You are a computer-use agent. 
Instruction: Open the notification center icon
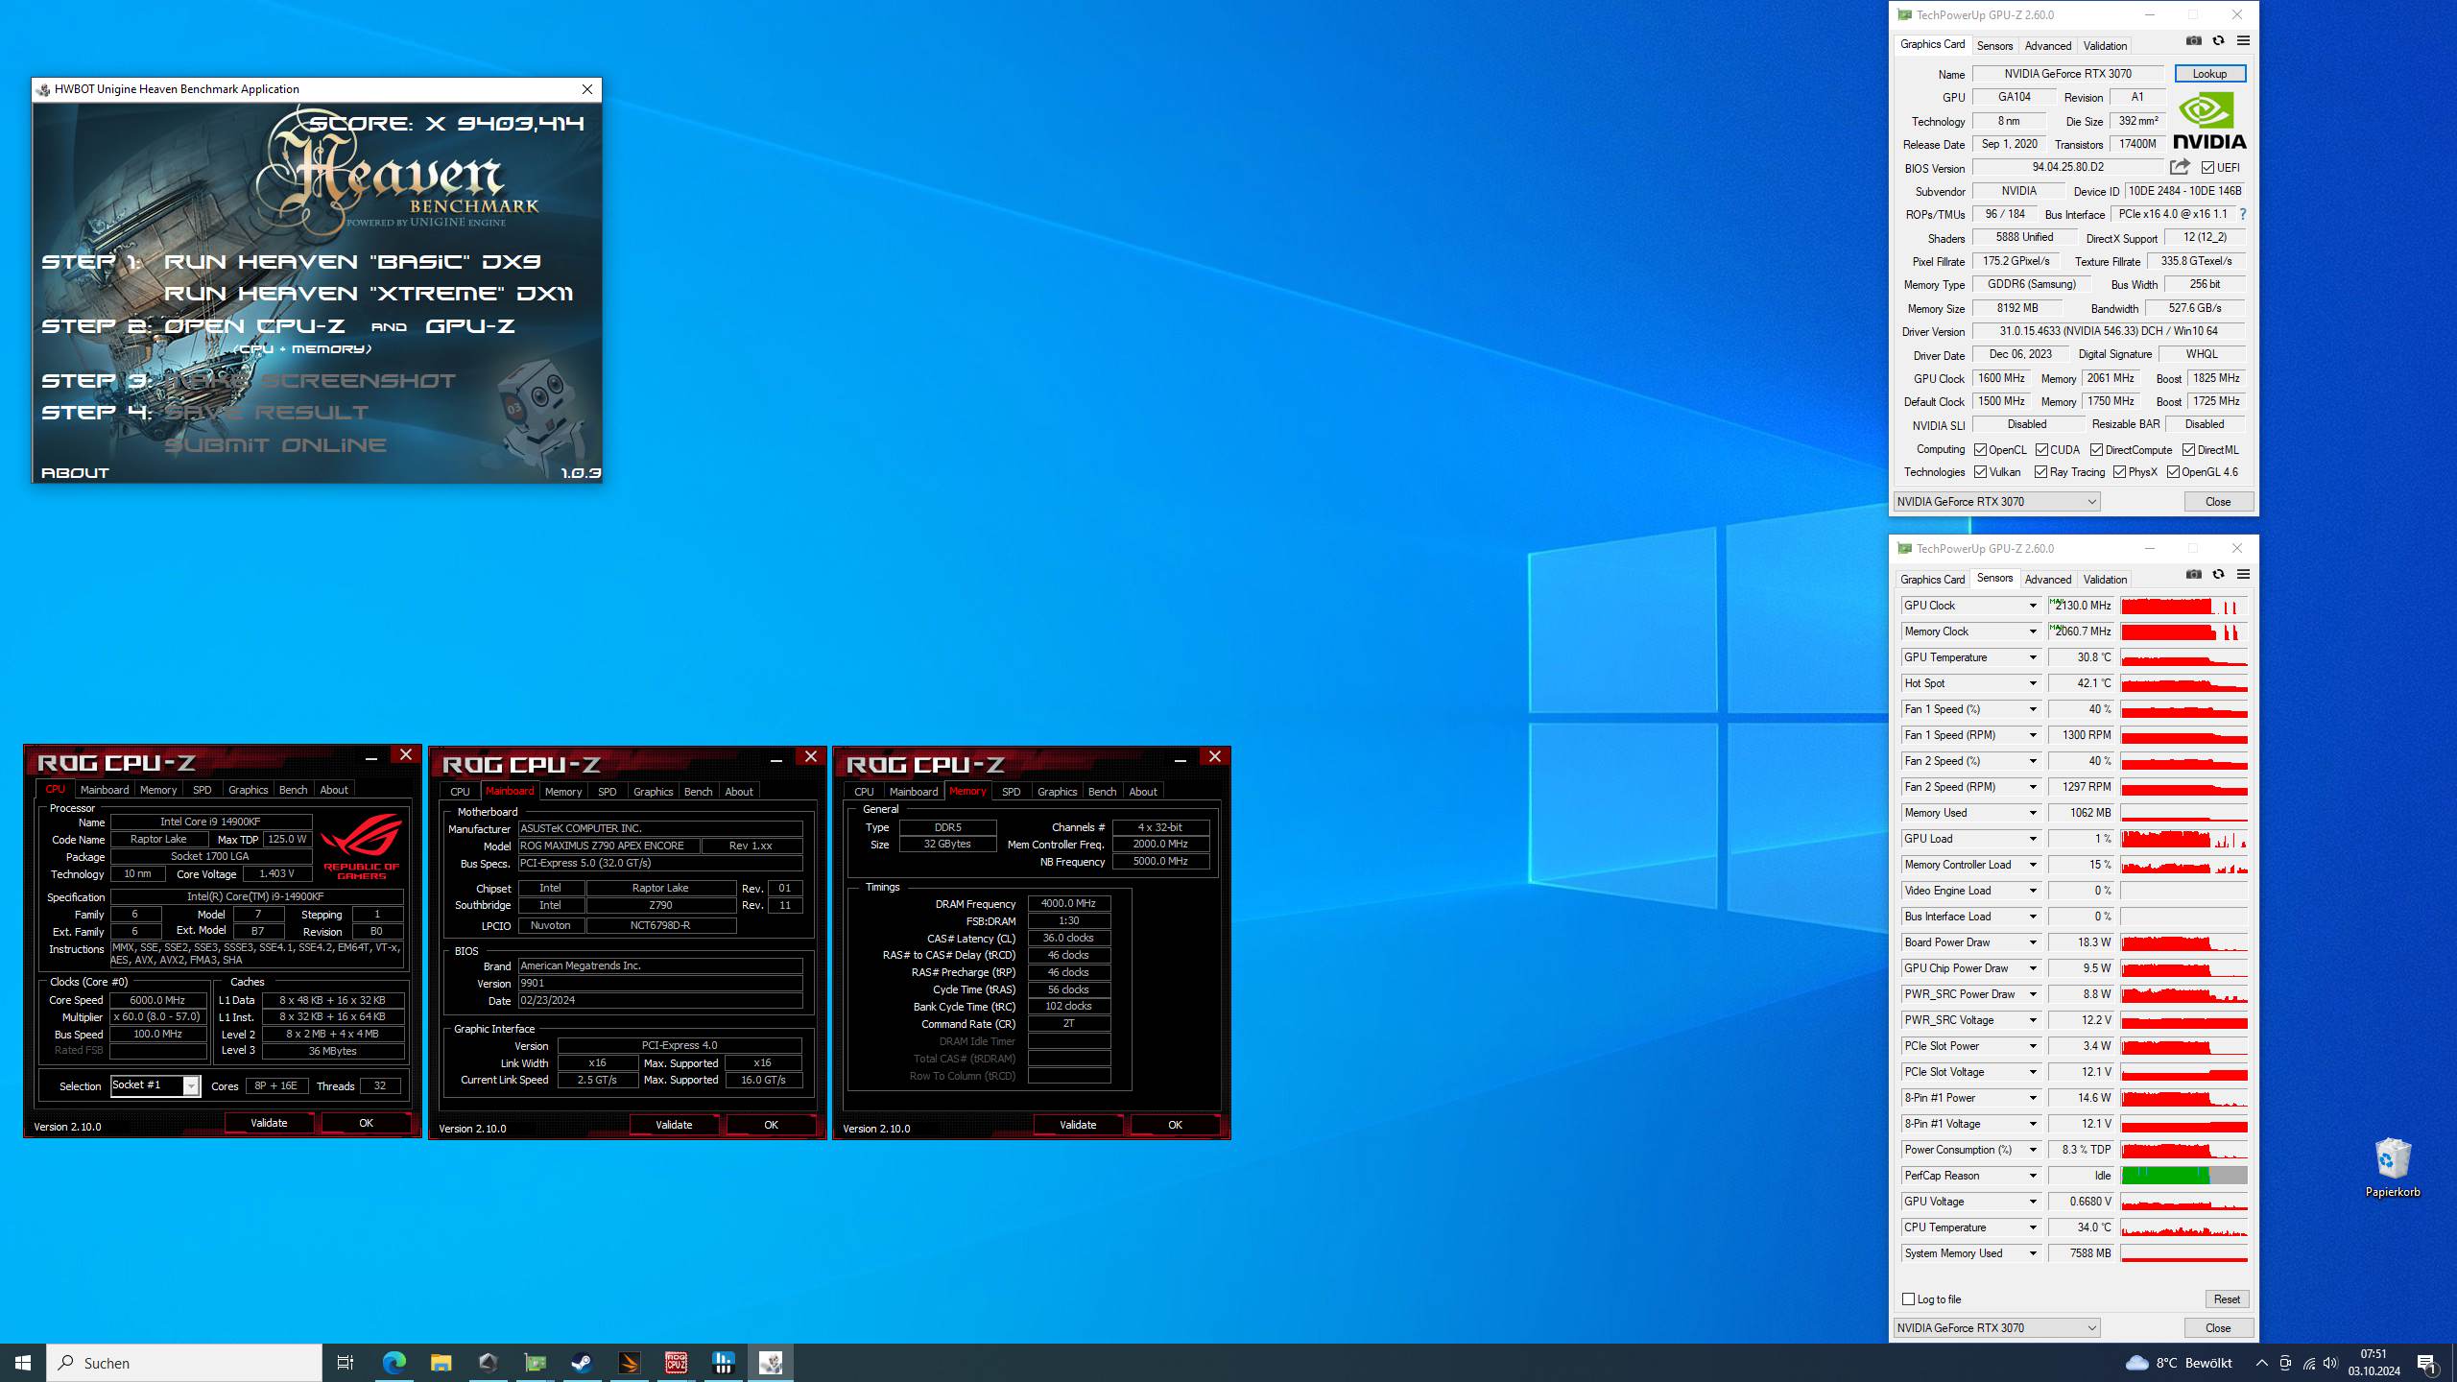click(x=2427, y=1363)
